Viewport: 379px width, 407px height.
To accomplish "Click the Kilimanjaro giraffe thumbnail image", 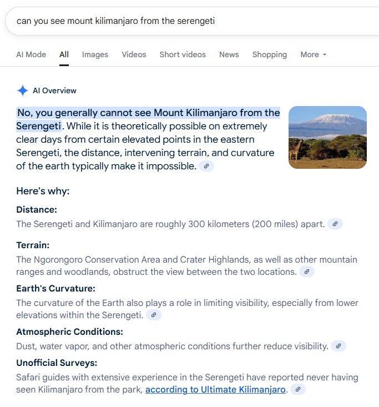I will click(327, 137).
